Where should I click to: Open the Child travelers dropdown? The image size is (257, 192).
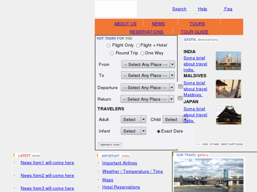(175, 119)
